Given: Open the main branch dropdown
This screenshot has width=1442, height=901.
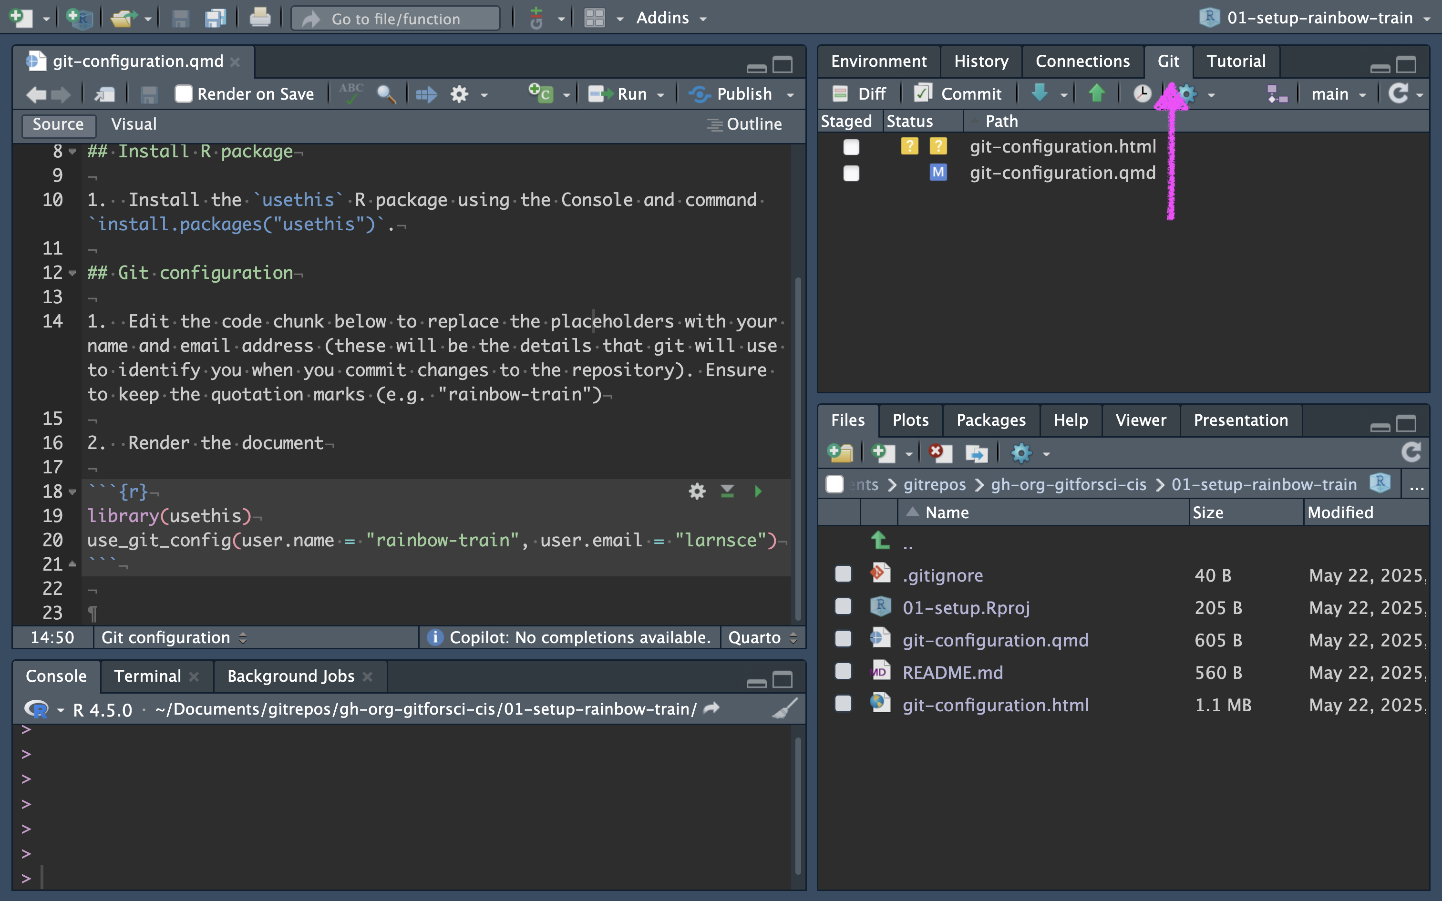Looking at the screenshot, I should (x=1339, y=94).
